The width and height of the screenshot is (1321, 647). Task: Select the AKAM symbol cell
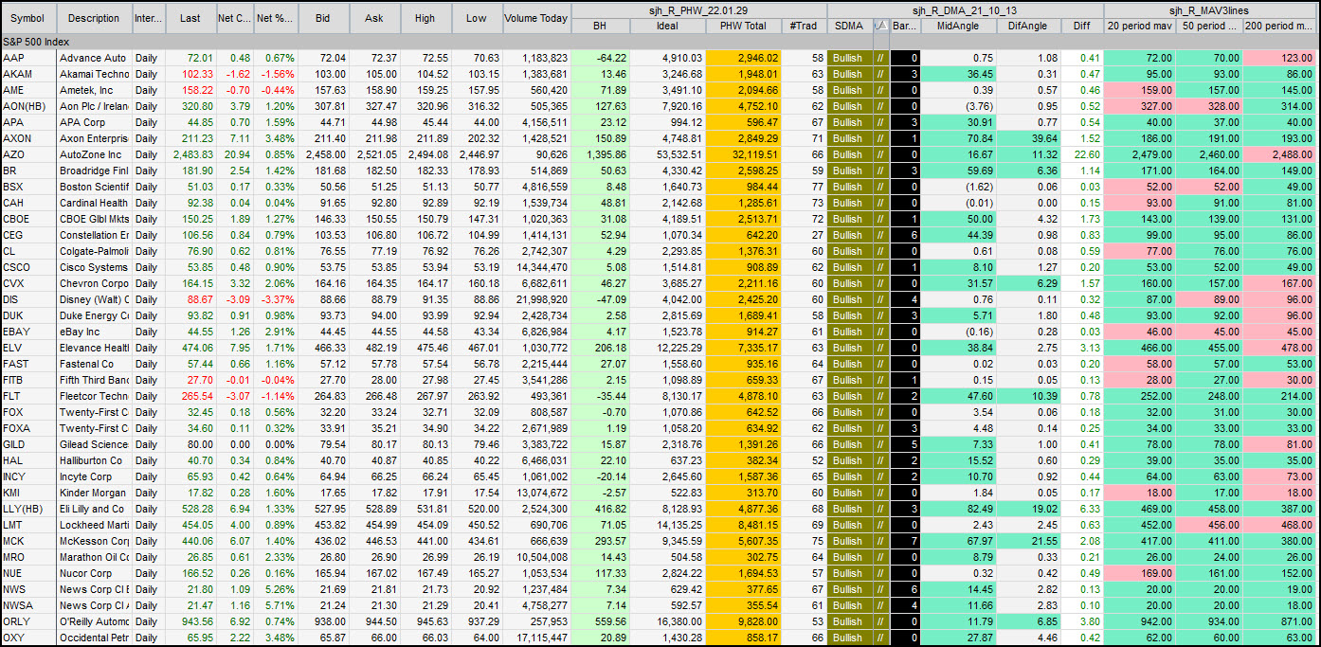click(28, 75)
